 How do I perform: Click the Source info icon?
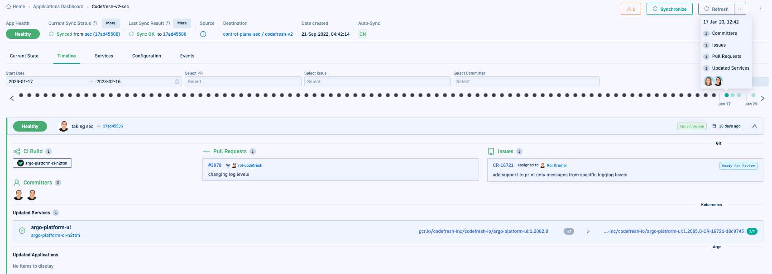[x=203, y=34]
